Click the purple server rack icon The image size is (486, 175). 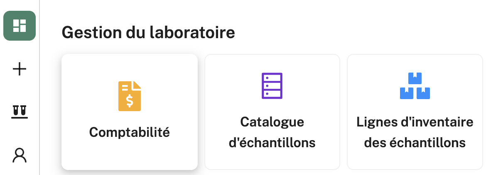(272, 86)
